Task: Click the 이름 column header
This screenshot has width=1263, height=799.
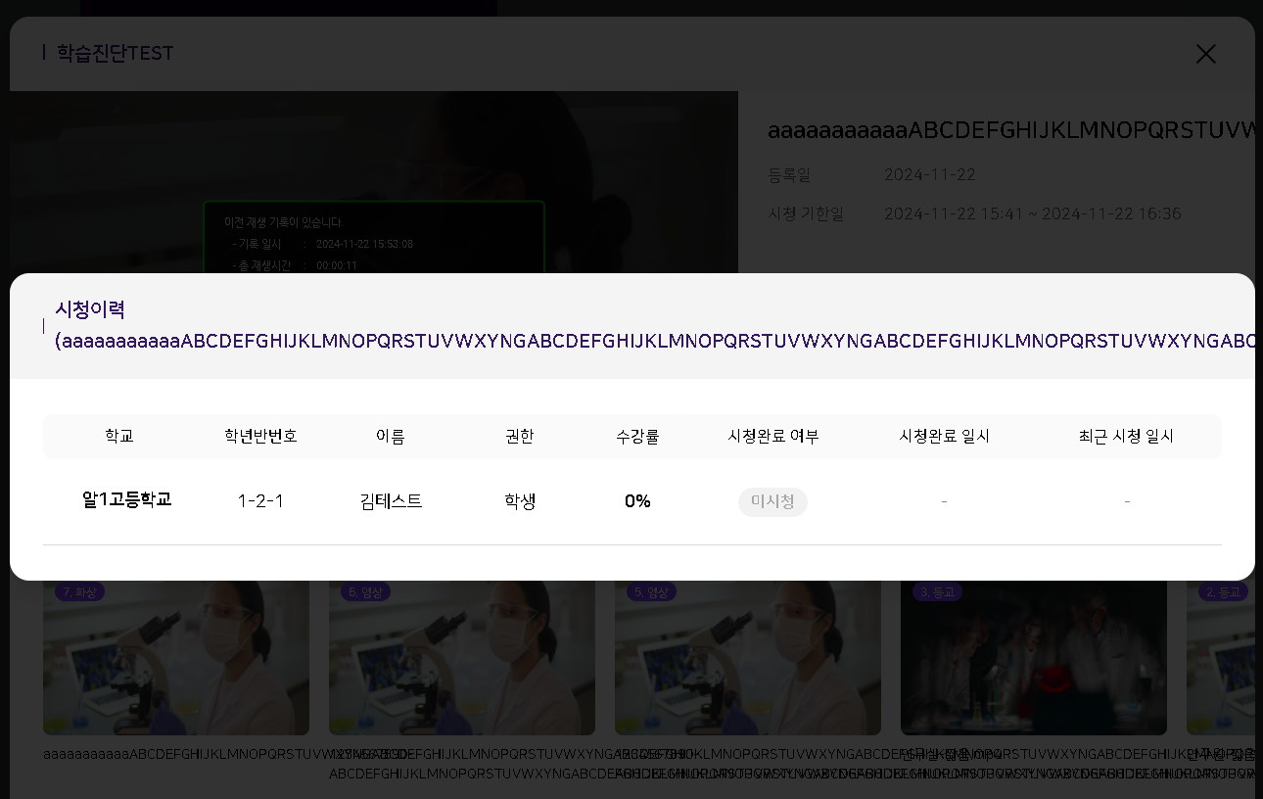Action: point(391,437)
